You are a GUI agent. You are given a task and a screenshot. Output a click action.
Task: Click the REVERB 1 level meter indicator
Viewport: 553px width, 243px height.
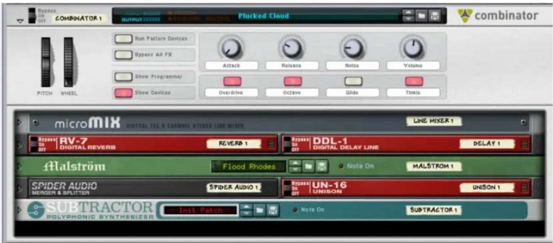(271, 144)
